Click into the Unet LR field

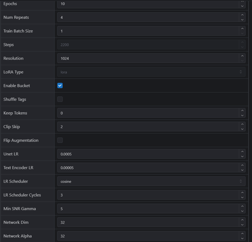[148, 154]
